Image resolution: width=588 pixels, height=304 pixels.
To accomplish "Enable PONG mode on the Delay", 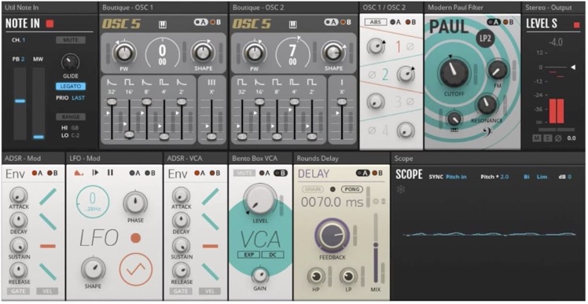I will (x=351, y=189).
